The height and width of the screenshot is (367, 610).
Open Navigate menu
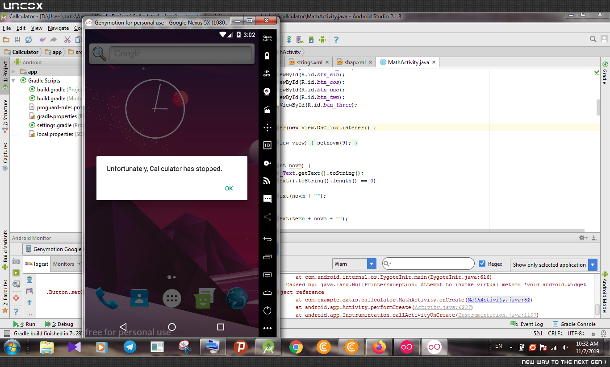tap(58, 28)
